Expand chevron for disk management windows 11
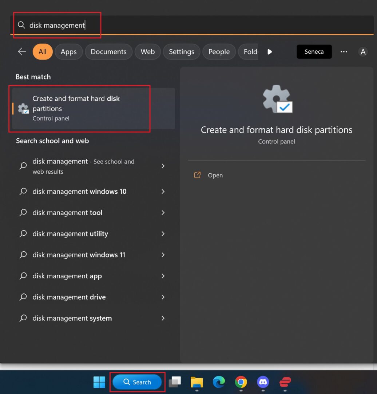Screen dimensions: 377x394 tap(163, 255)
